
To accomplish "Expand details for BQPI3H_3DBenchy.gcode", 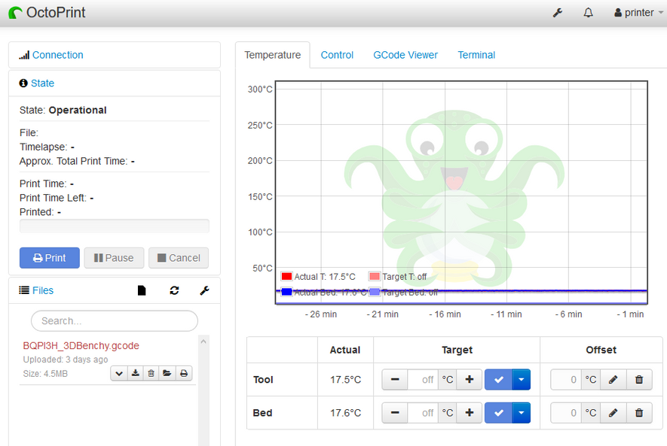I will click(119, 373).
